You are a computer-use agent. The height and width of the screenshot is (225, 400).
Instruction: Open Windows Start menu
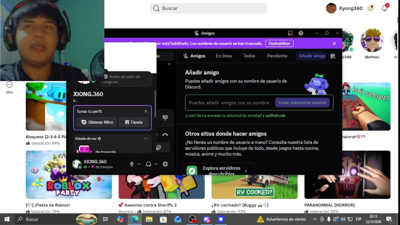pyautogui.click(x=7, y=219)
